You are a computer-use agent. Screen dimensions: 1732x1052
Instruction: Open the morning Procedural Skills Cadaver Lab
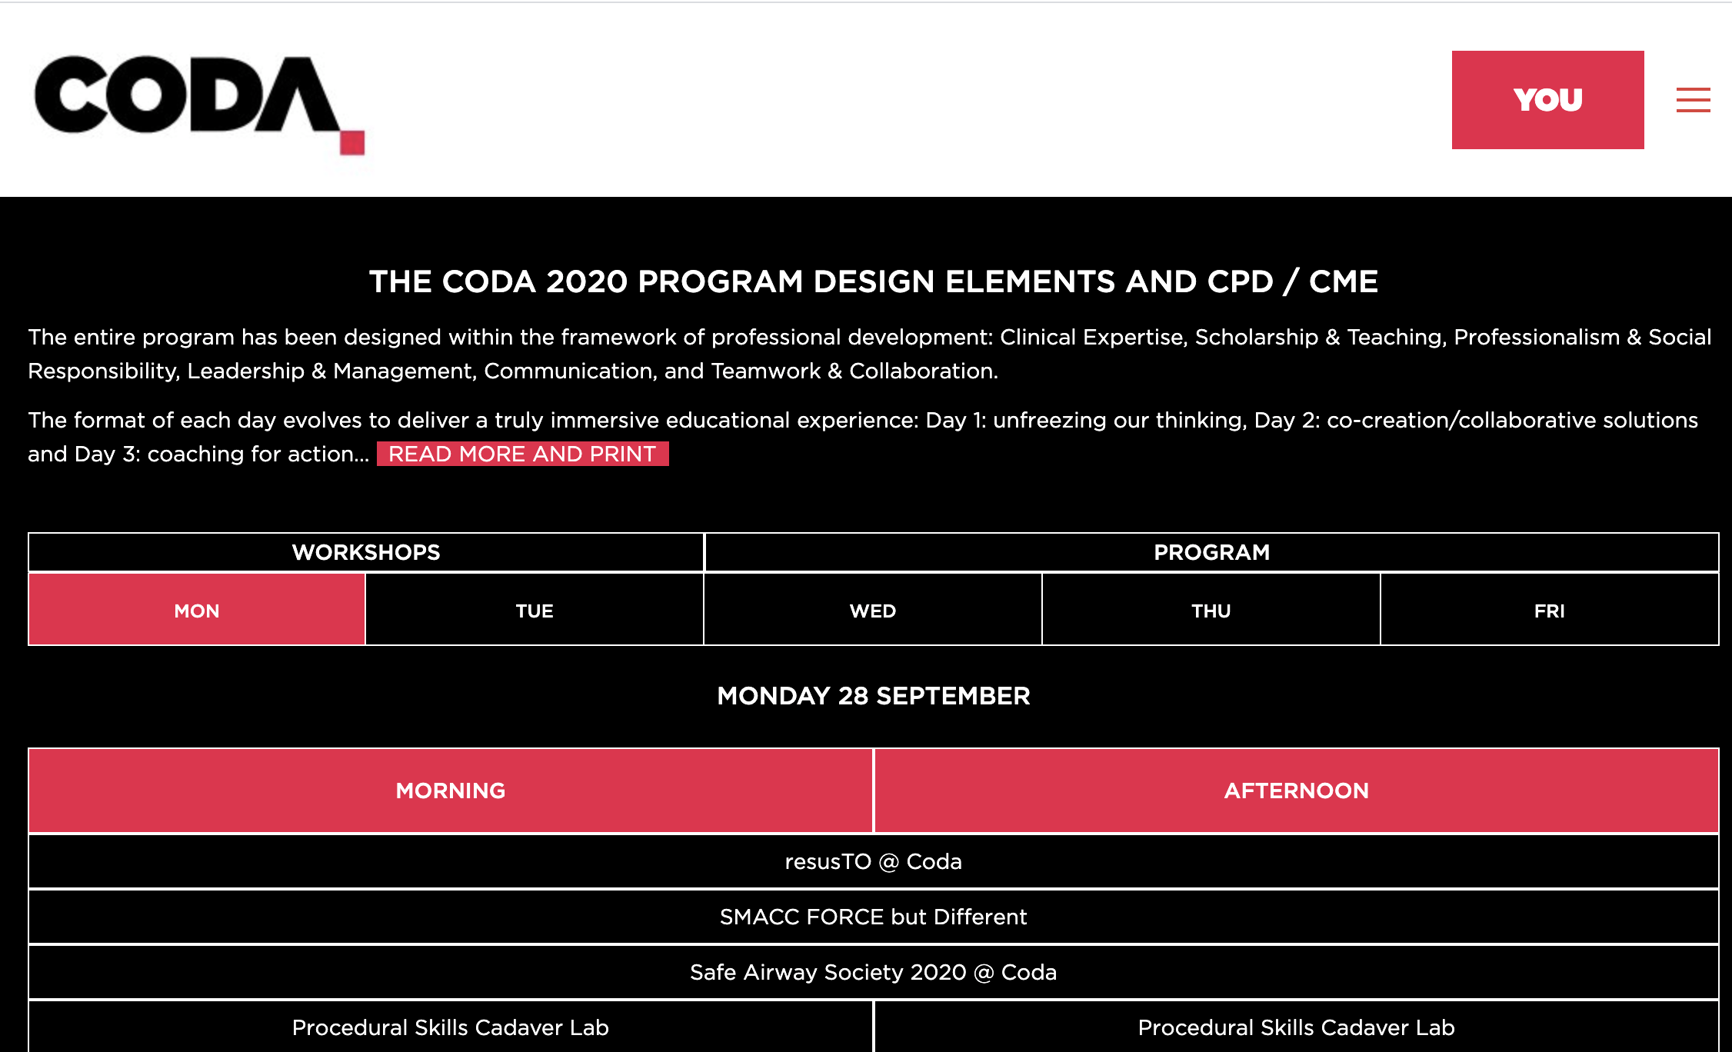[x=450, y=1027]
